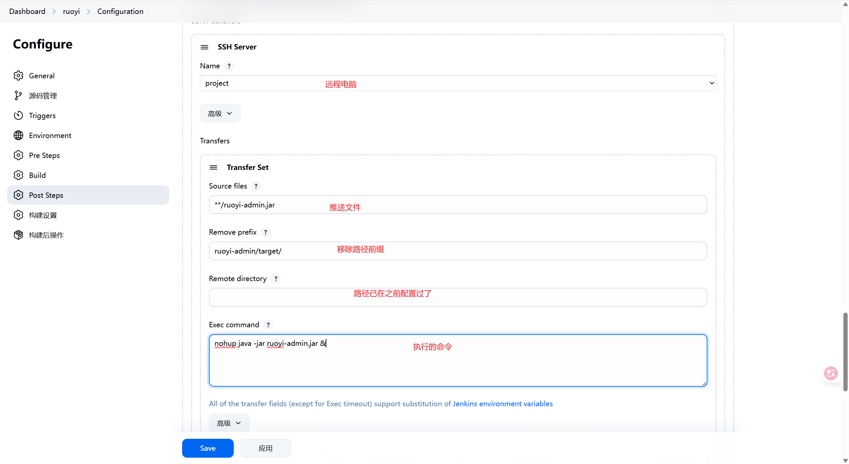Show help for Exec command
849x464 pixels.
(268, 325)
